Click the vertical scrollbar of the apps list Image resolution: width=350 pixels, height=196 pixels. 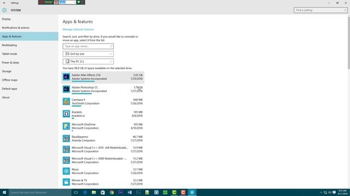[349, 42]
